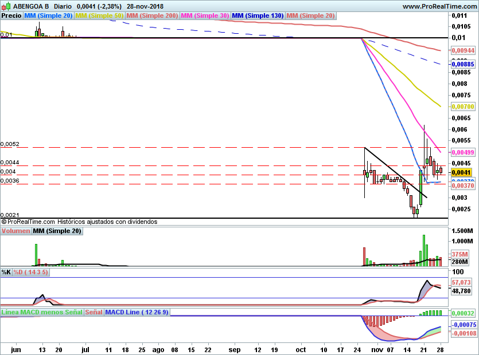Click the 0,0036 support level label
The width and height of the screenshot is (479, 355).
[x=10, y=180]
